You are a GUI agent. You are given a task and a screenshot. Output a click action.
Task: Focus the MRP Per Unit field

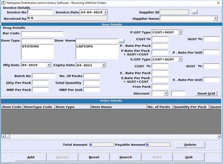coord(92,90)
